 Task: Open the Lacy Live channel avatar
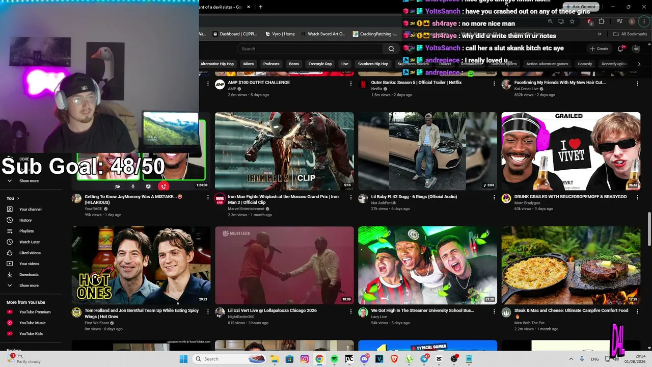(x=363, y=312)
